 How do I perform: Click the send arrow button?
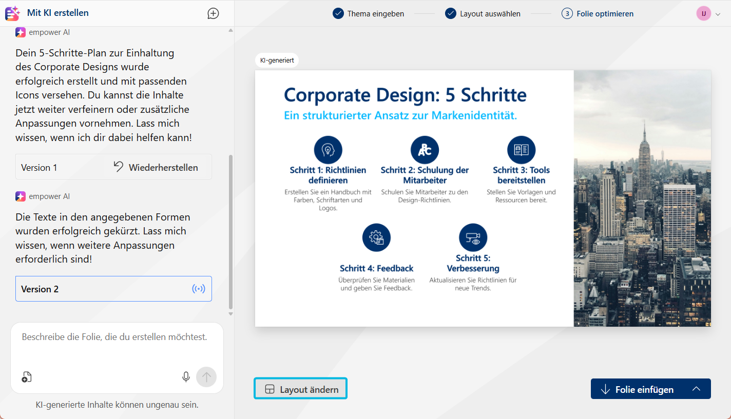pyautogui.click(x=206, y=377)
